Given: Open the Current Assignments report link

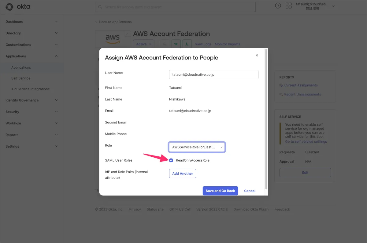Looking at the screenshot, I should [301, 85].
